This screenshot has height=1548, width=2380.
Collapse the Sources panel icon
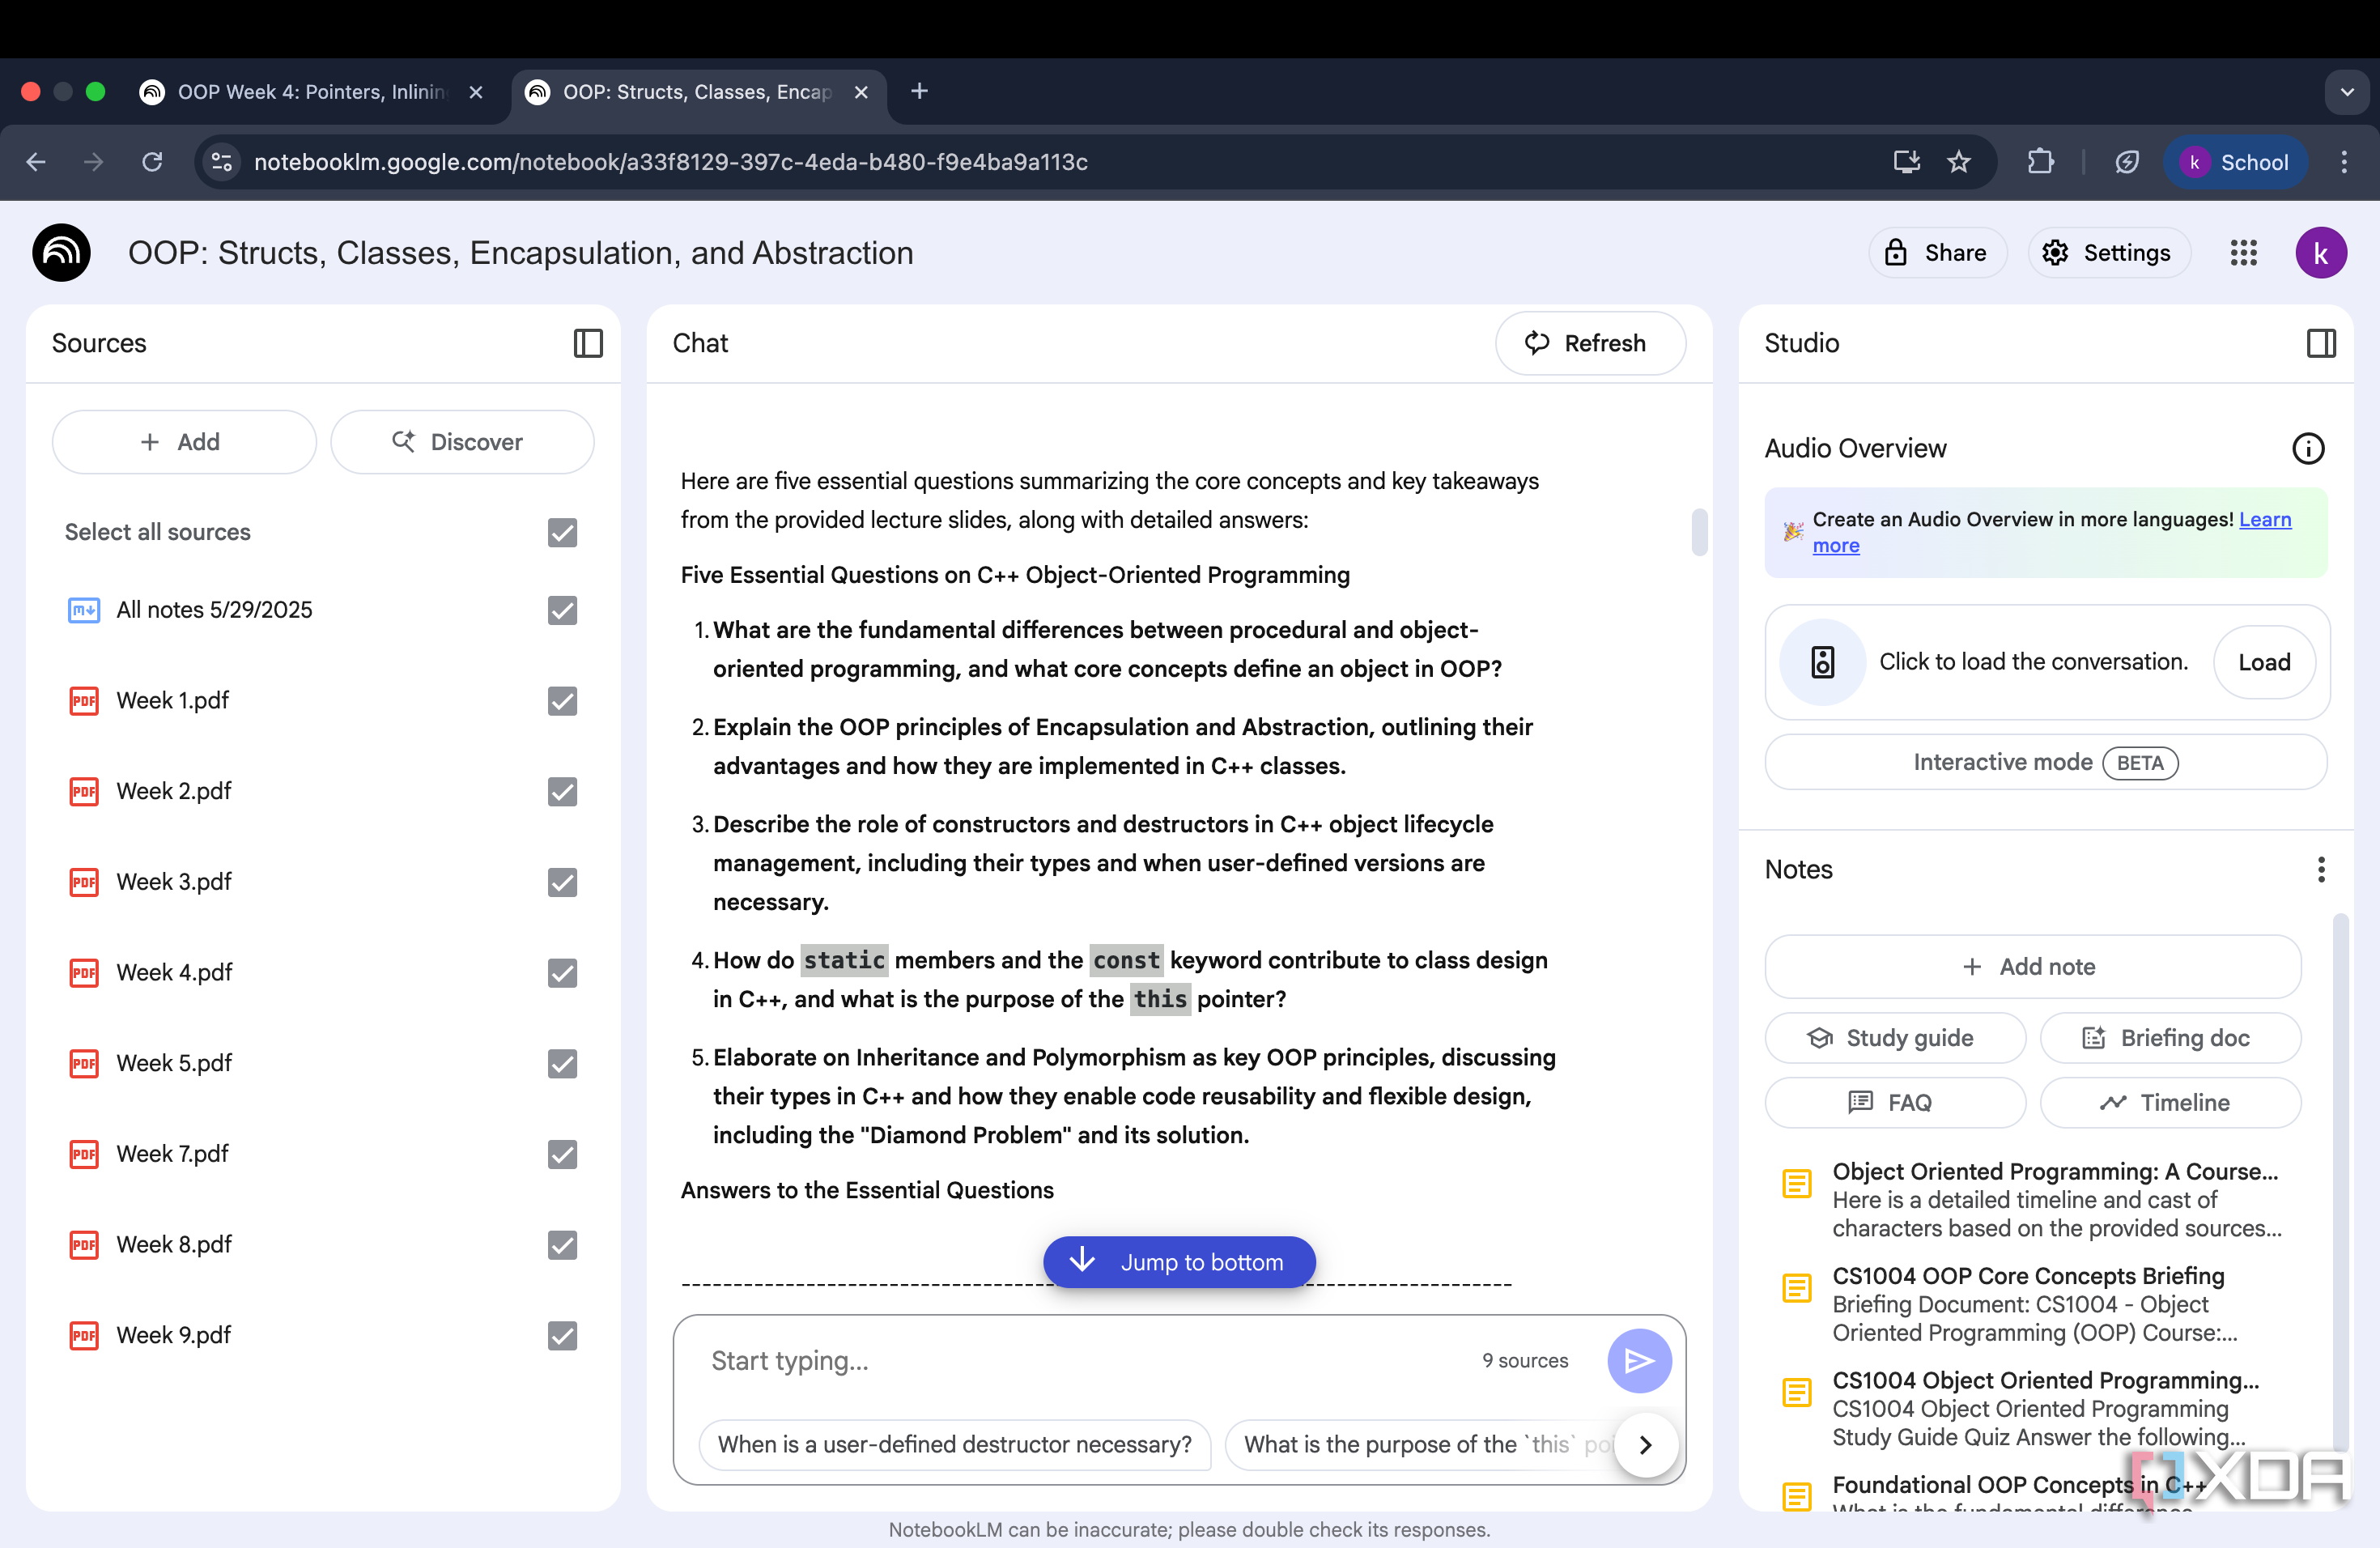pos(588,343)
